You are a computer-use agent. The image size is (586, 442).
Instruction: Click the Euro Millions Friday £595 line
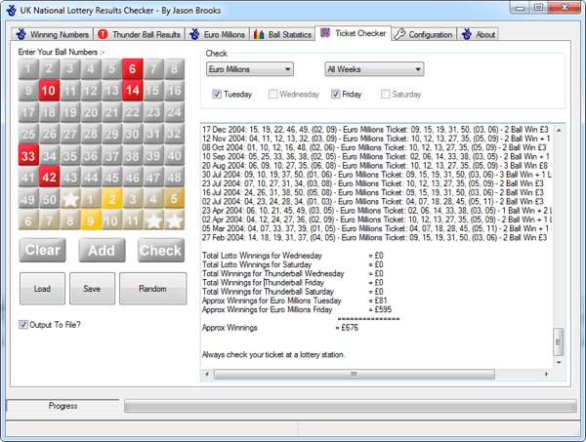(x=297, y=309)
